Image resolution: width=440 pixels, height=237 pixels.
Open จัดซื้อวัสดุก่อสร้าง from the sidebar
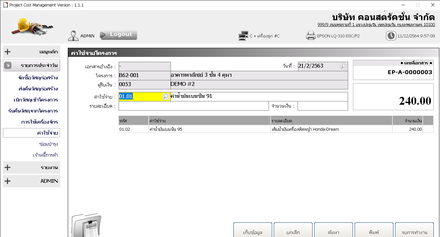point(38,78)
